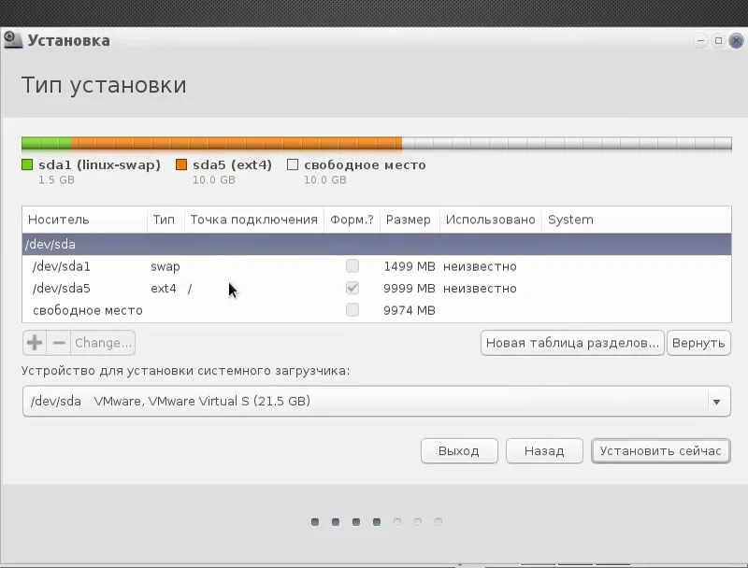The height and width of the screenshot is (568, 748).
Task: Open the /dev/sda VMware device combo box
Action: 377,401
